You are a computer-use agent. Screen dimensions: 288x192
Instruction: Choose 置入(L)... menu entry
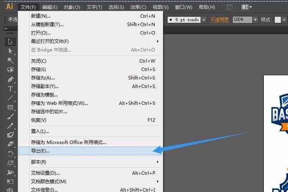(91, 131)
